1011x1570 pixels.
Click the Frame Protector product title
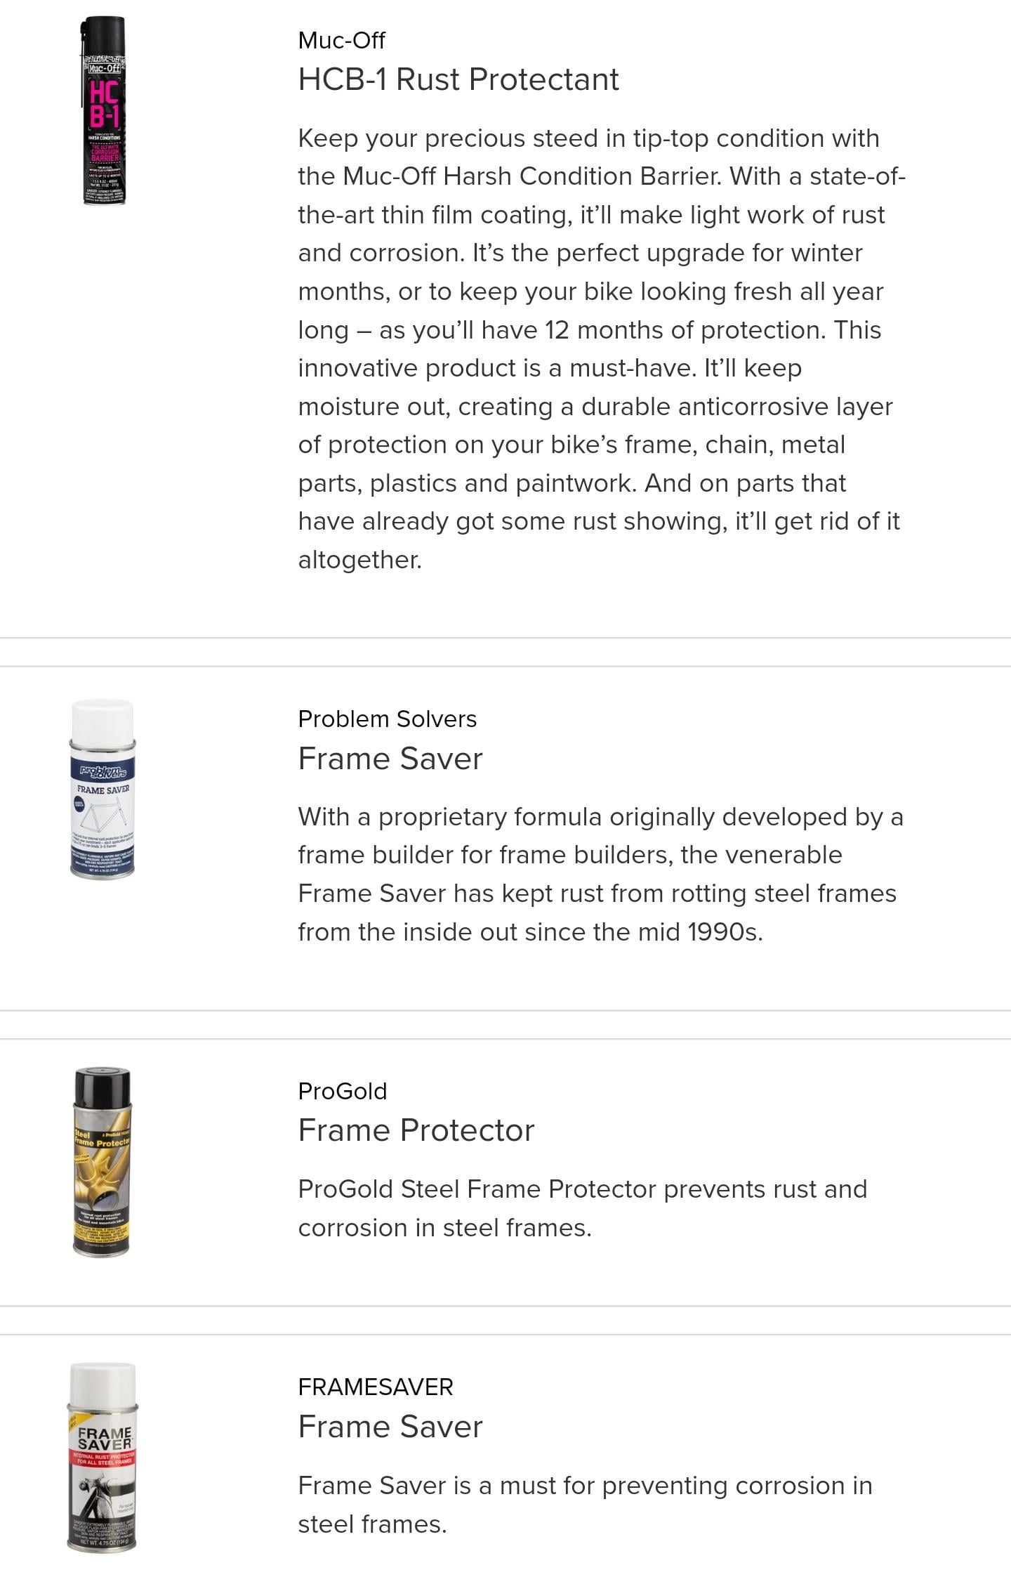tap(416, 1130)
